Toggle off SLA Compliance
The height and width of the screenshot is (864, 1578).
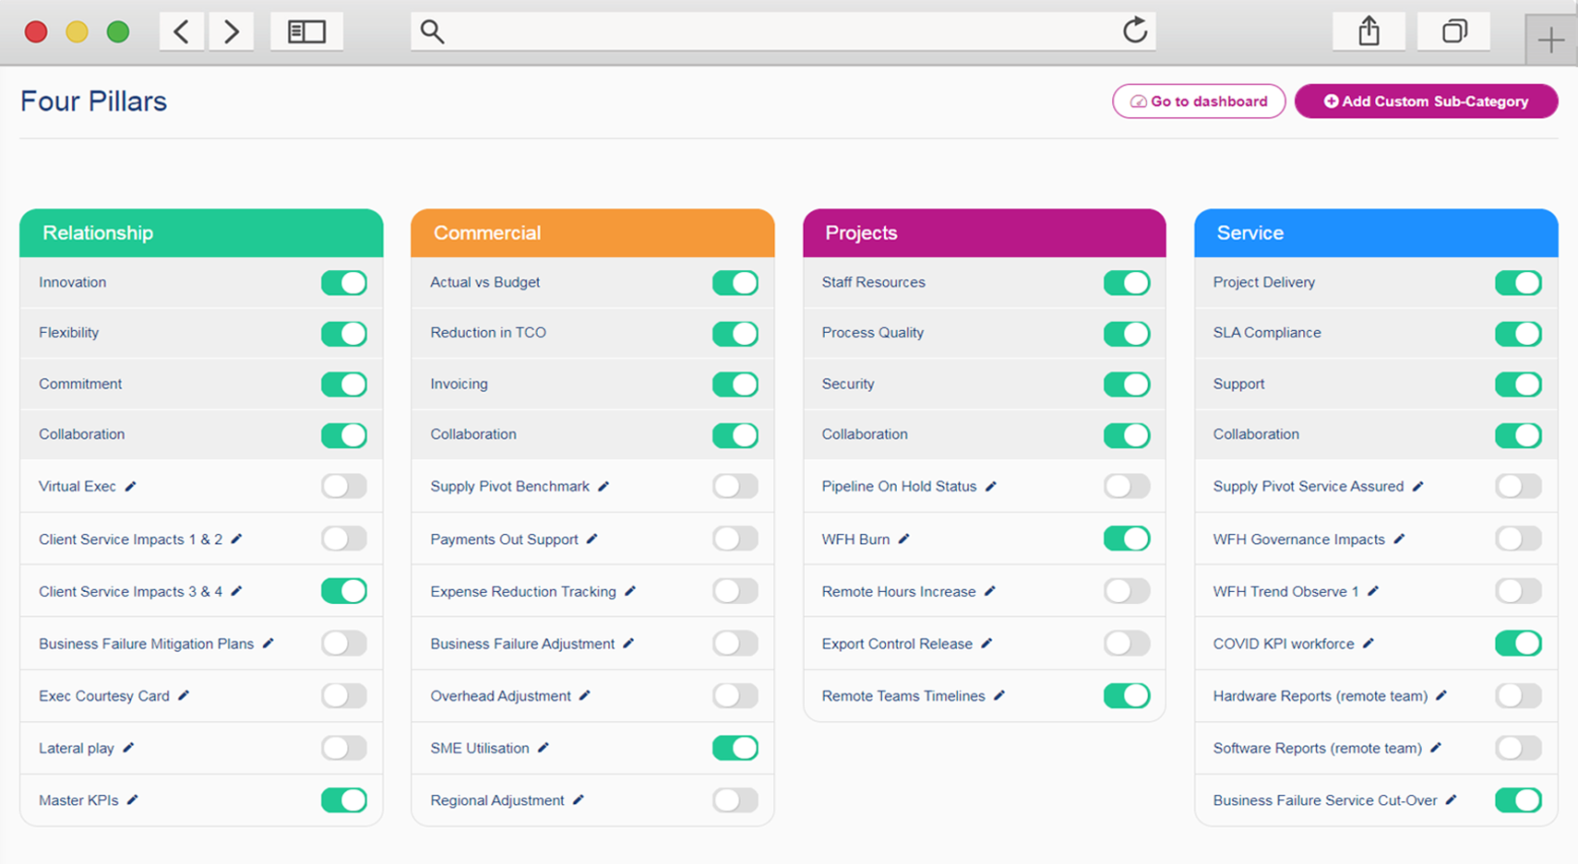[1518, 333]
